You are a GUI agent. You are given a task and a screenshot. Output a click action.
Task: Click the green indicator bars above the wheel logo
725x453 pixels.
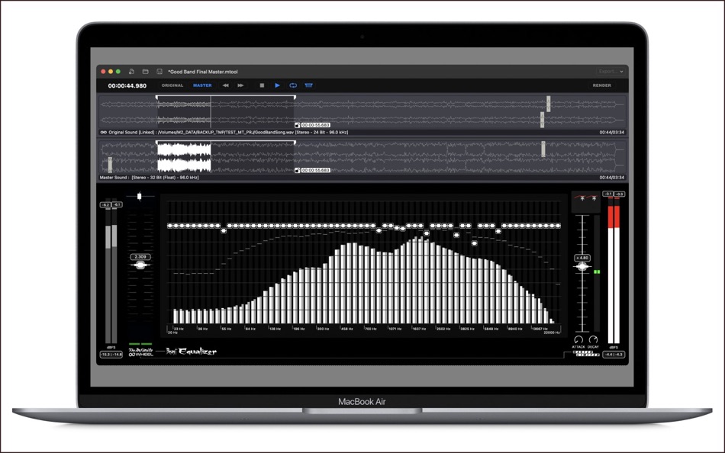click(x=140, y=344)
